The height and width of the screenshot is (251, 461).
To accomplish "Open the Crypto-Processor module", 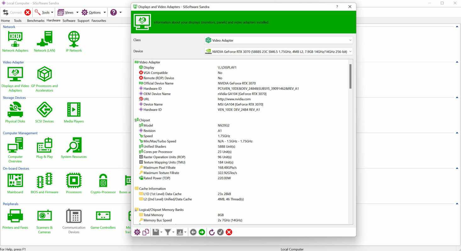I will click(103, 181).
